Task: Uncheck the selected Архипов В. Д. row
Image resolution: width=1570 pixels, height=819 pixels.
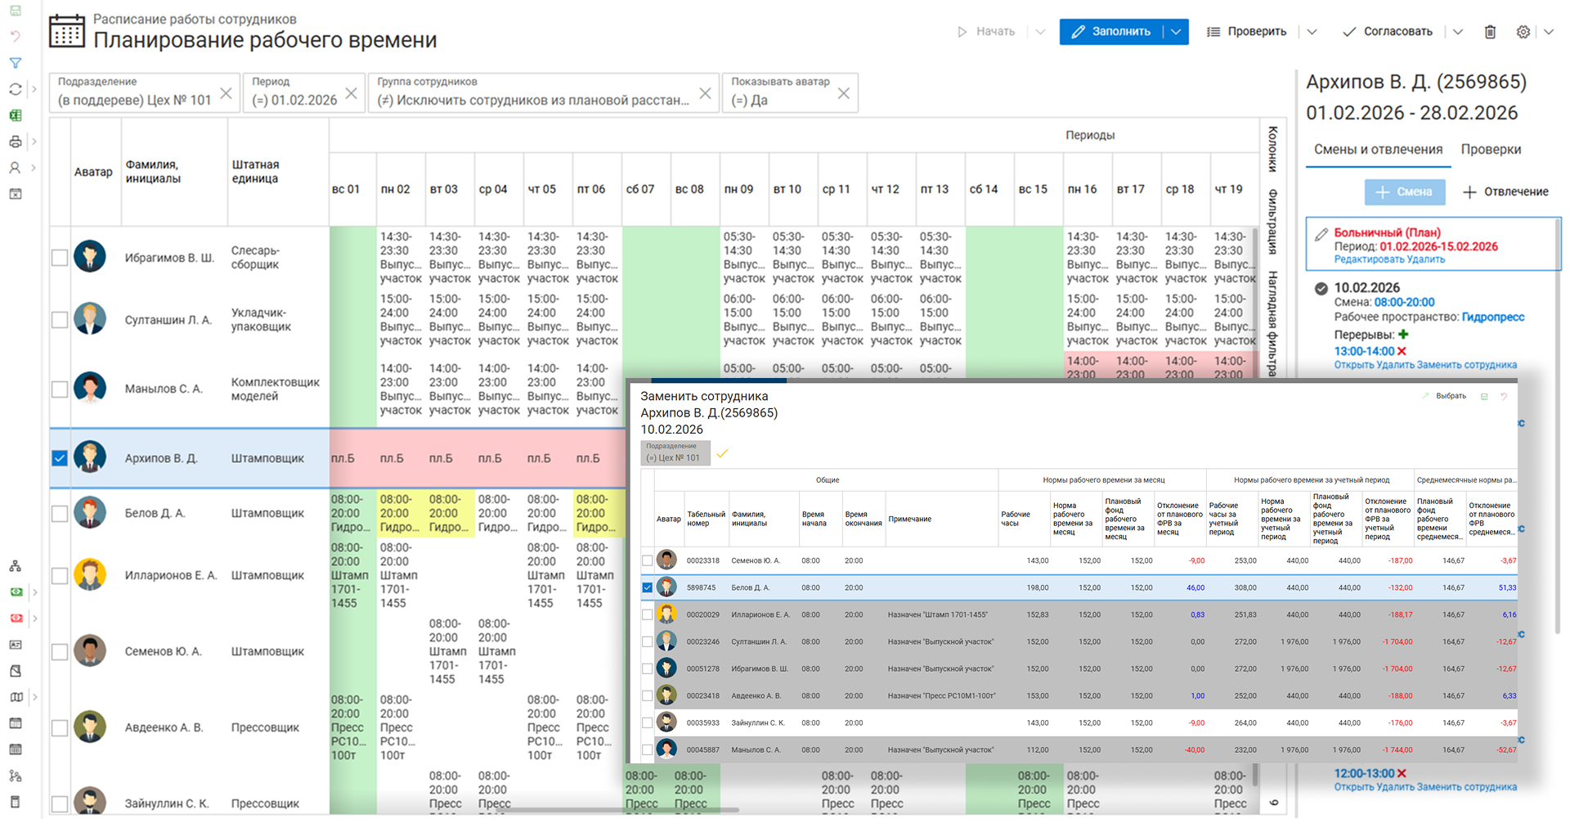Action: [x=60, y=458]
